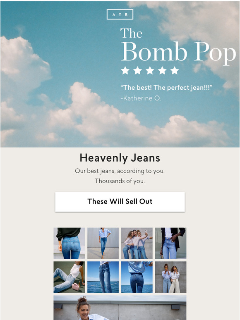The image size is (240, 320).
Task: Open back-view jeans photo with striped shirt
Action: [x=137, y=277]
